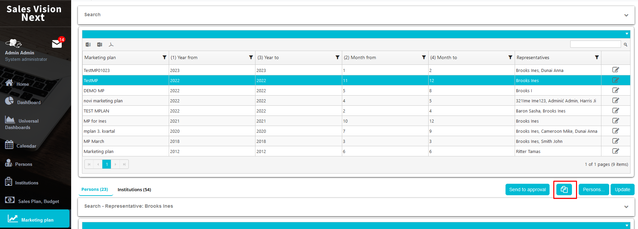Expand the top Search panel

(x=626, y=15)
